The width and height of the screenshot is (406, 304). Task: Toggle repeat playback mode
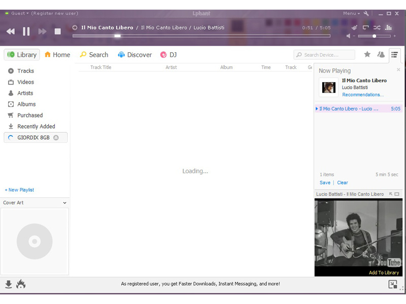coord(365,27)
